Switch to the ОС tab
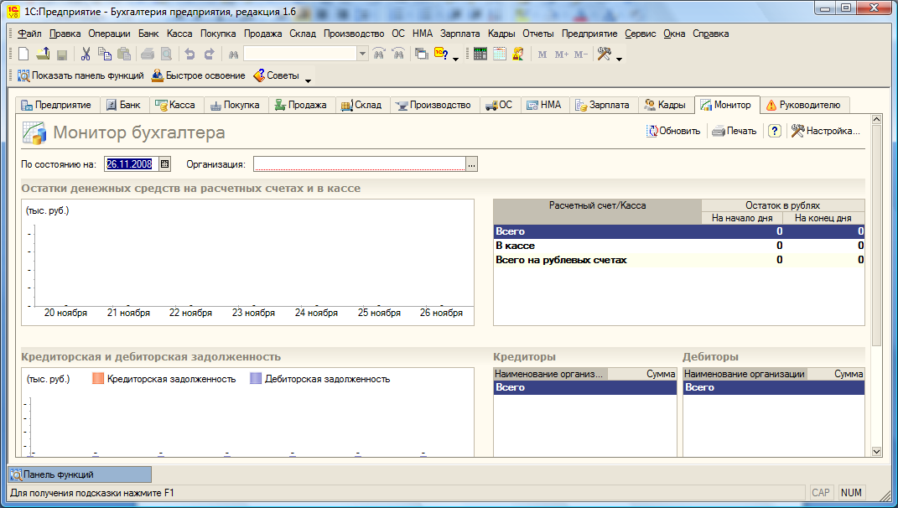The height and width of the screenshot is (508, 898). click(x=499, y=105)
